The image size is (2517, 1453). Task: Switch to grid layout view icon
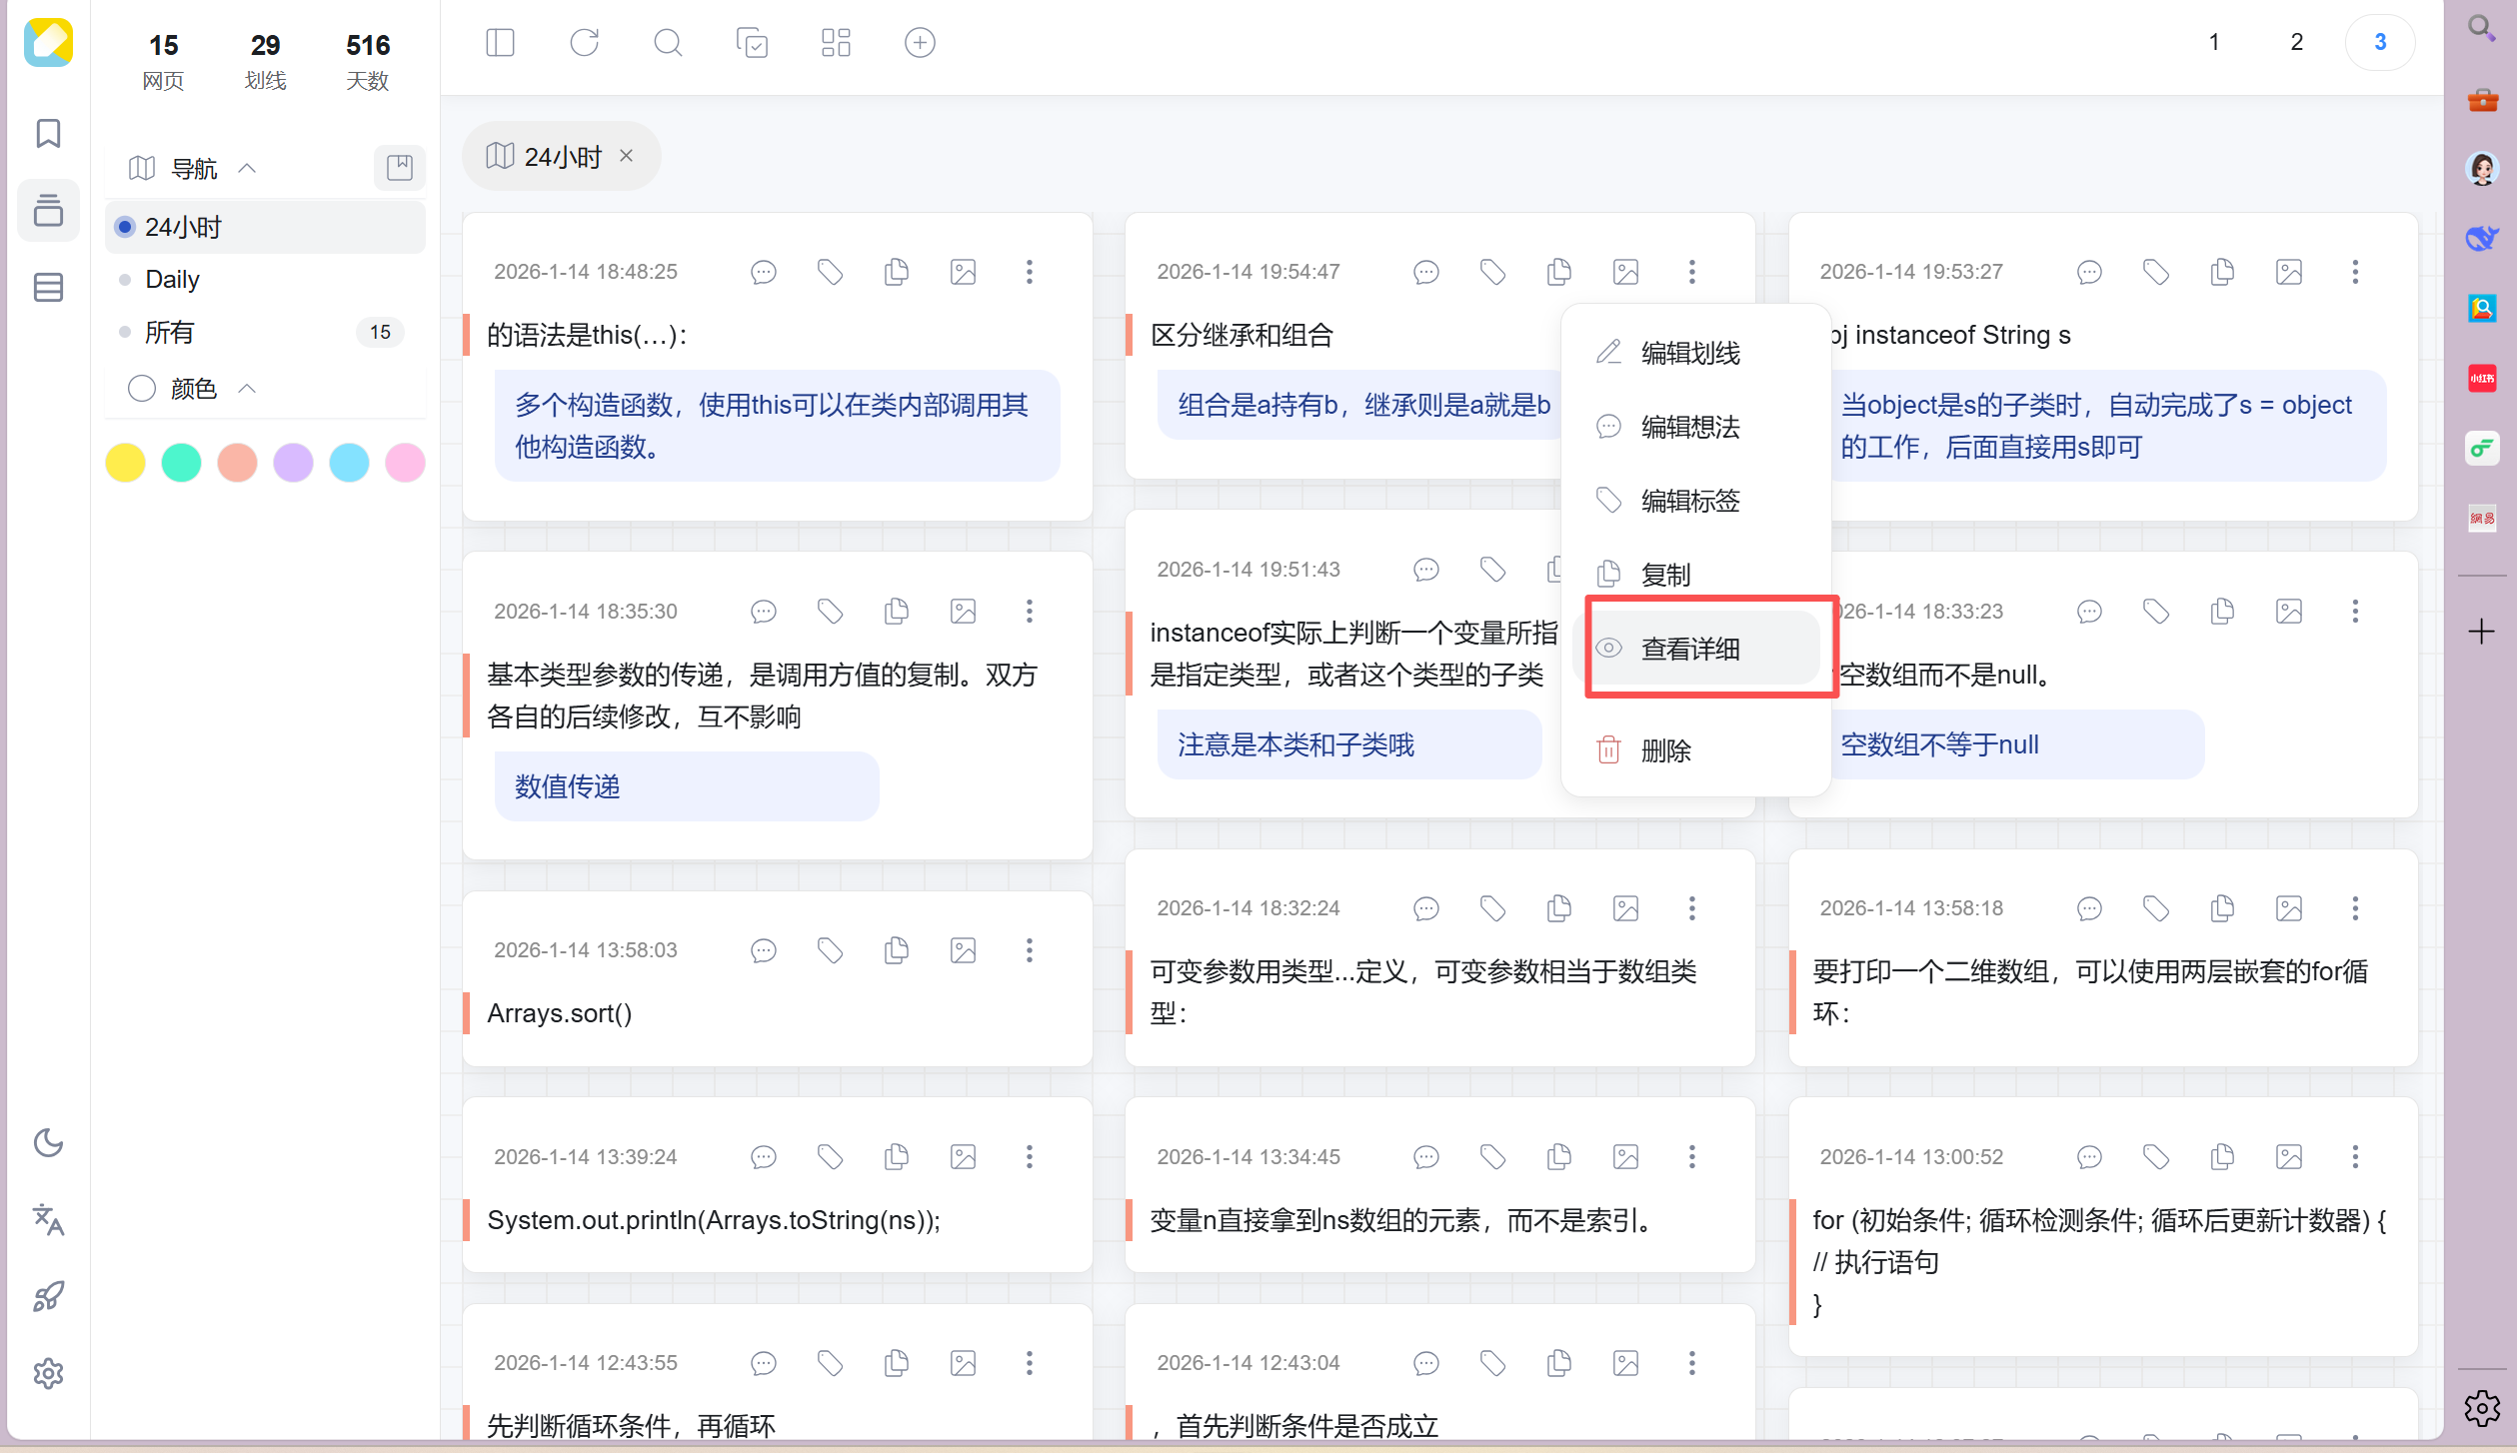(x=836, y=42)
